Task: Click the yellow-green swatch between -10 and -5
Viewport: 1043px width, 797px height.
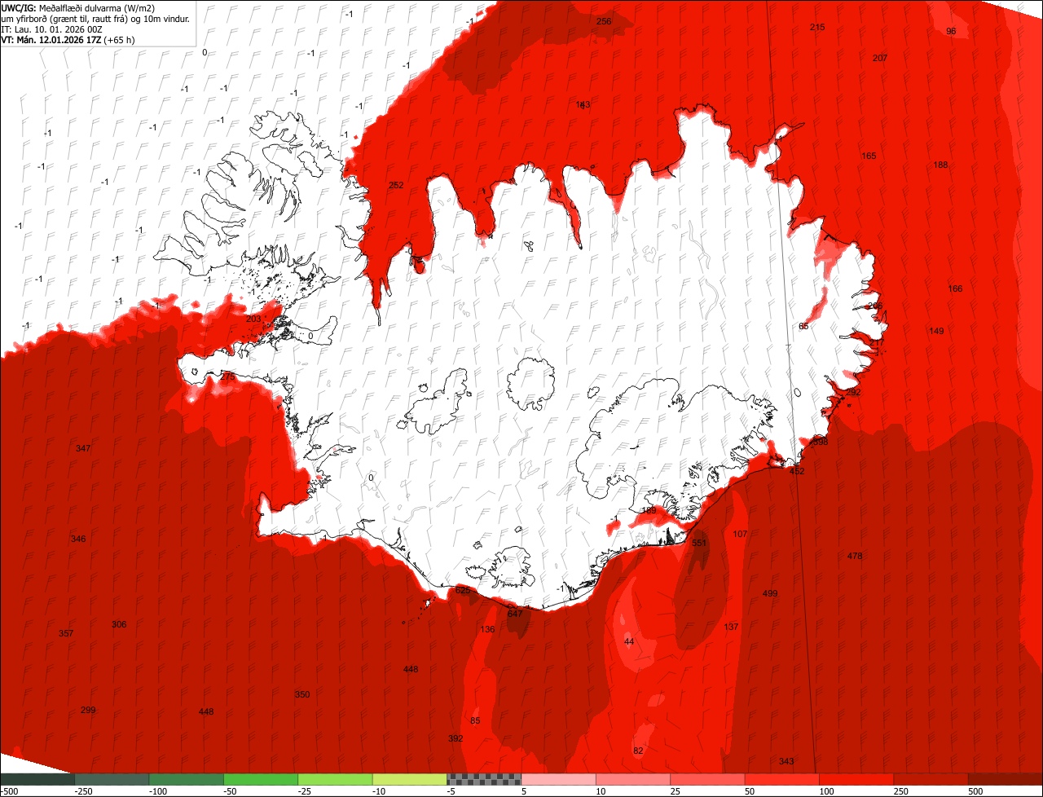Action: (x=409, y=779)
